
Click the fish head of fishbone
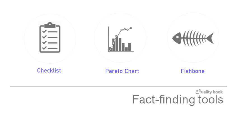178,38
